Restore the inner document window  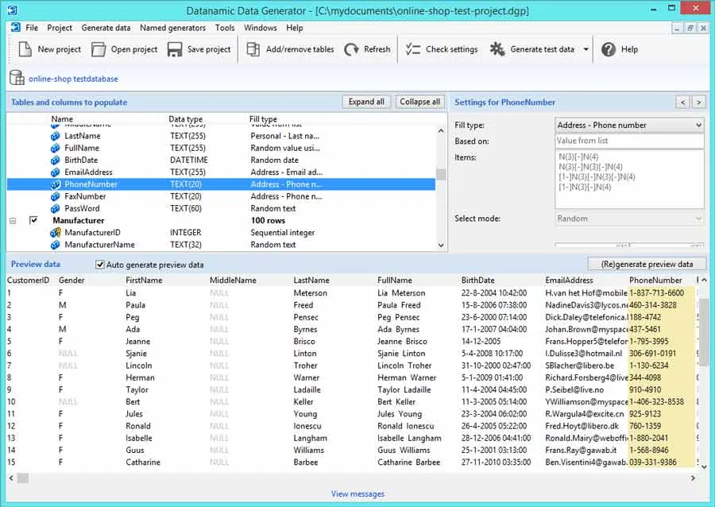(690, 29)
